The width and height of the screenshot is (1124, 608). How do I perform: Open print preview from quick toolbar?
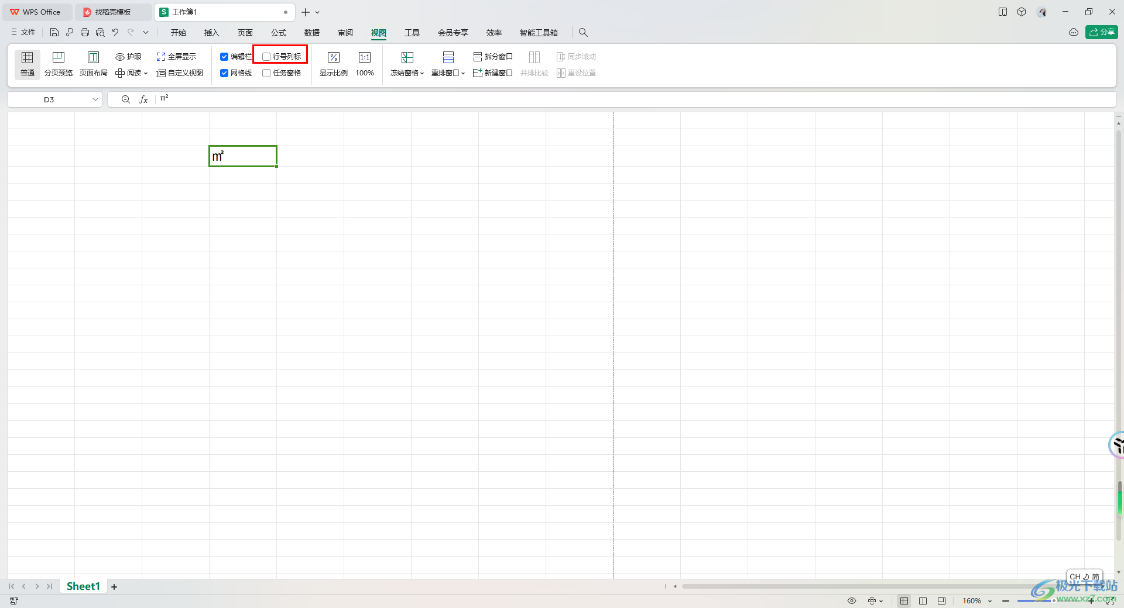tap(100, 33)
